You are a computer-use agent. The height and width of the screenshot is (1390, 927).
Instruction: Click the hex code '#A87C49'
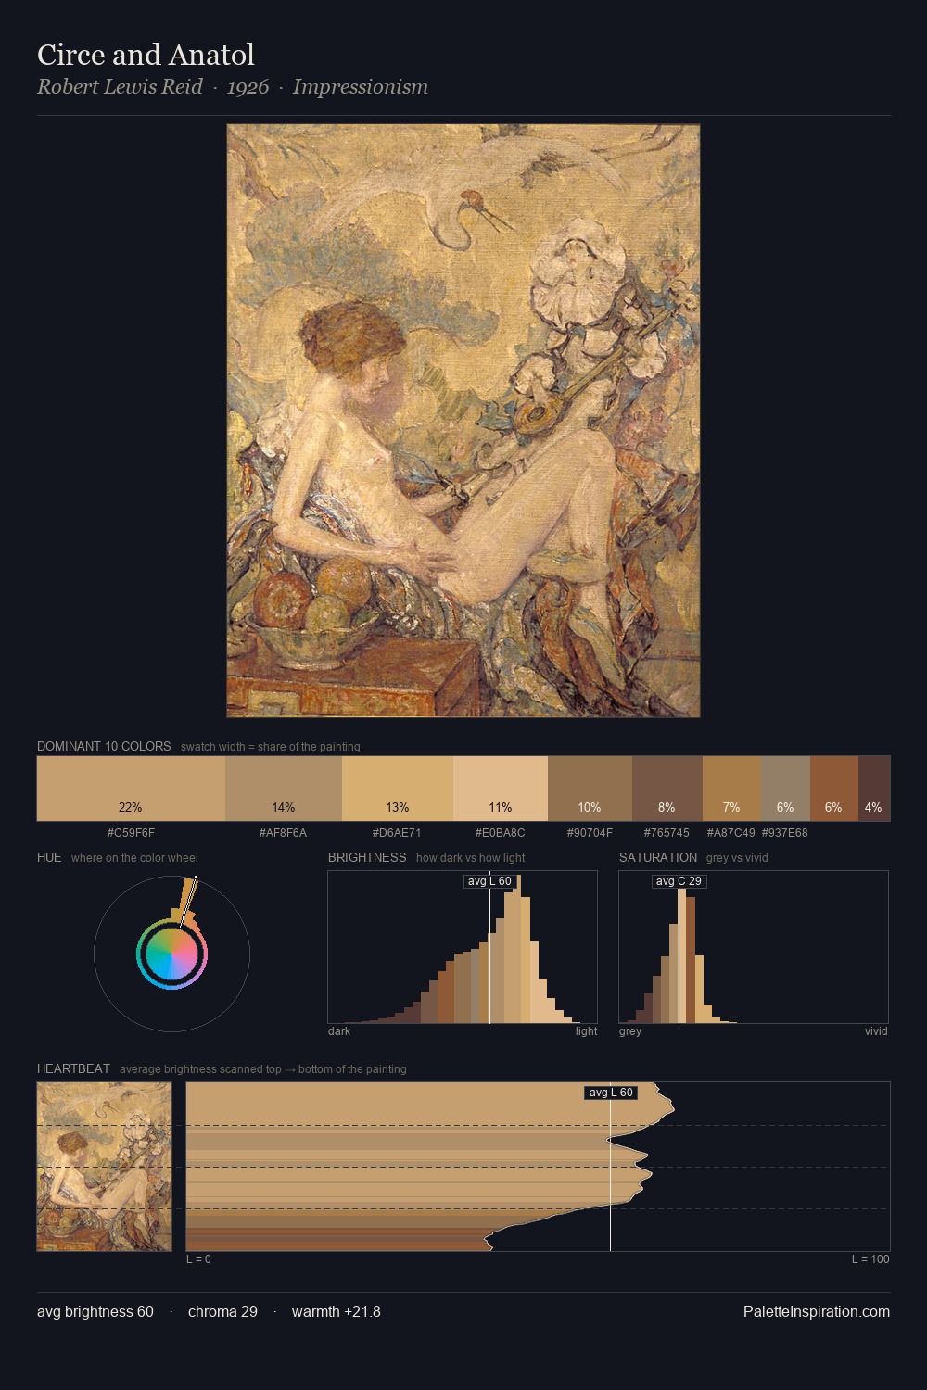coord(730,833)
